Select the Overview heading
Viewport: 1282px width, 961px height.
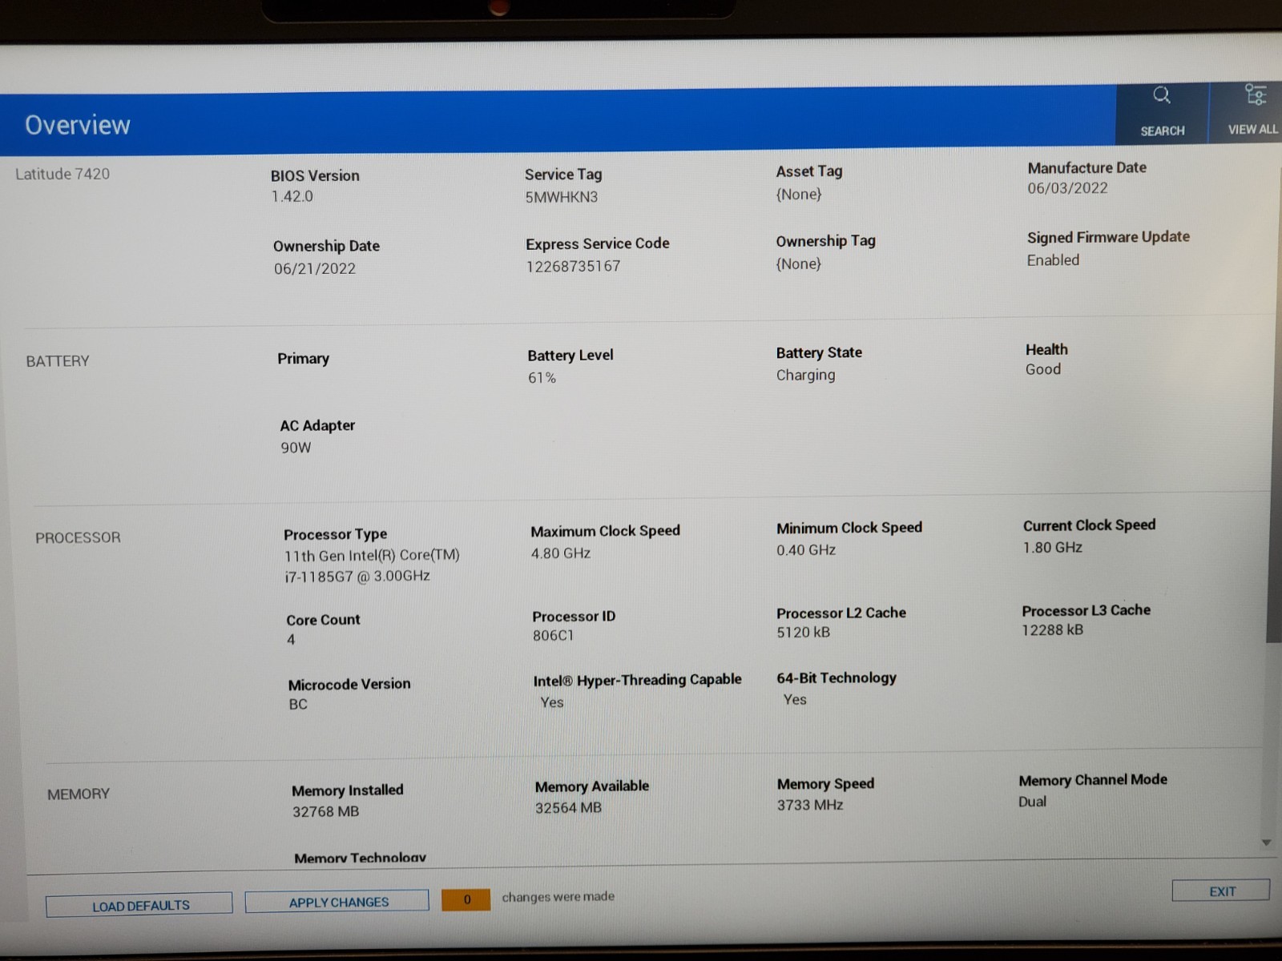(x=78, y=125)
